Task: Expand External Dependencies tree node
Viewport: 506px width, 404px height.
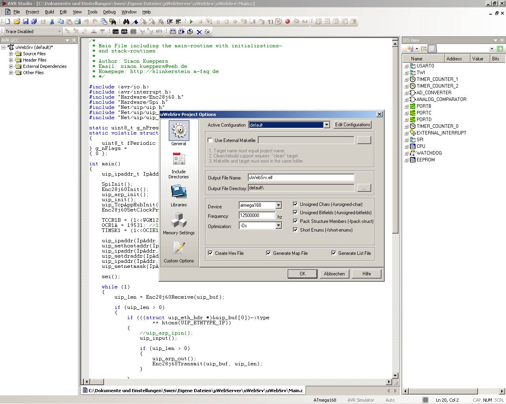Action: tap(11, 66)
